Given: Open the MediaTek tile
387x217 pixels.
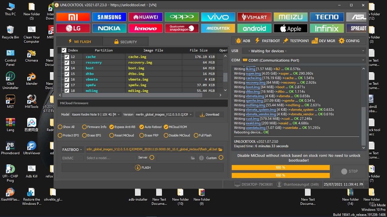Looking at the screenshot, I should tap(218, 28).
